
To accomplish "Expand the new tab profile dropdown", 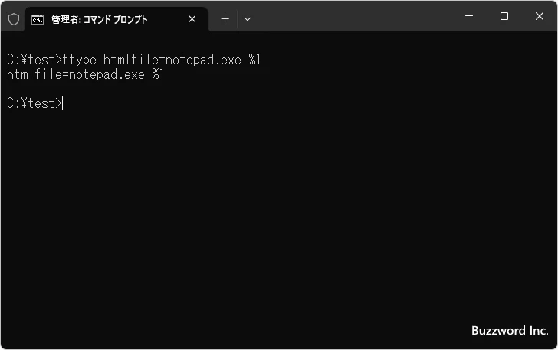I will [248, 19].
